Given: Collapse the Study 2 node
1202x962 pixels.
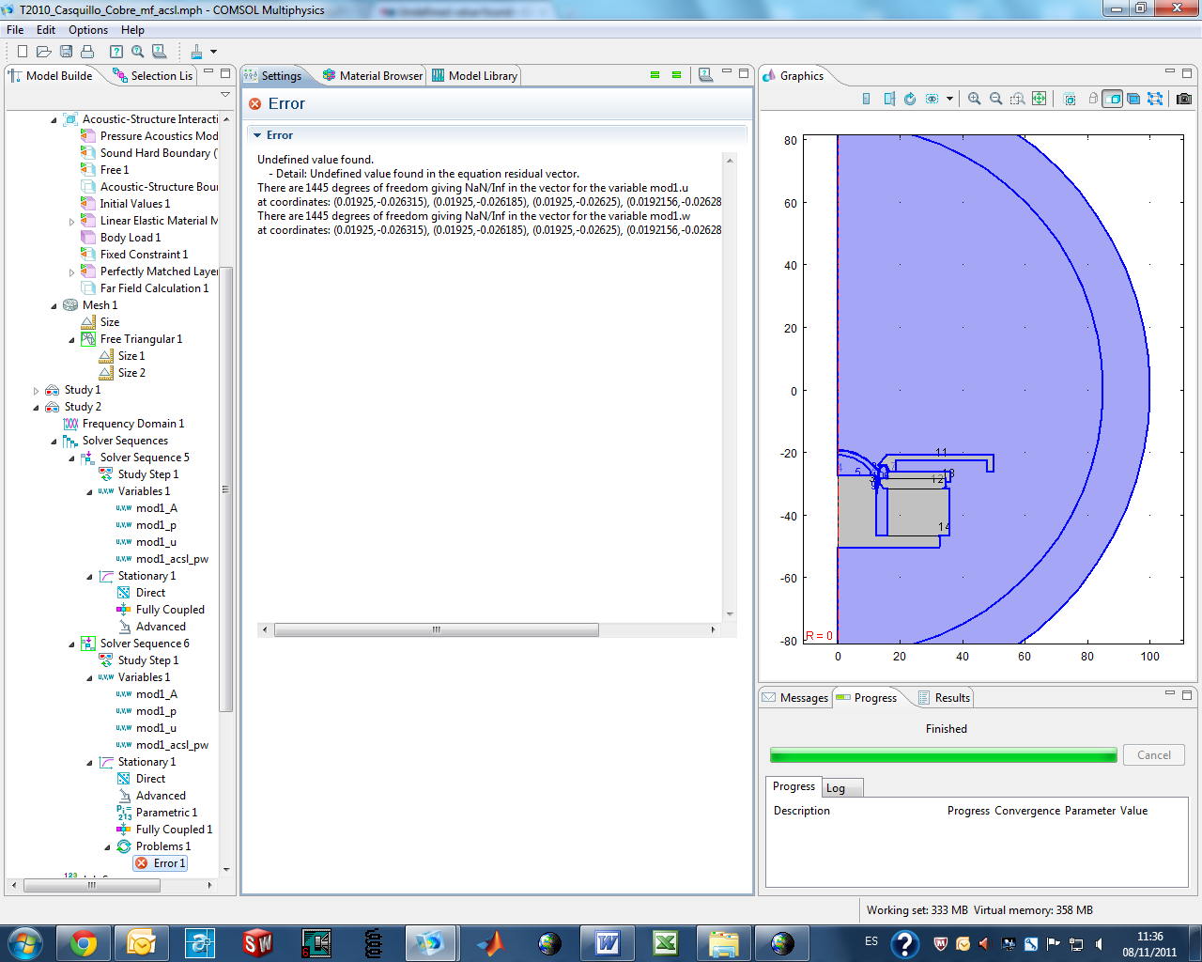Looking at the screenshot, I should [36, 408].
